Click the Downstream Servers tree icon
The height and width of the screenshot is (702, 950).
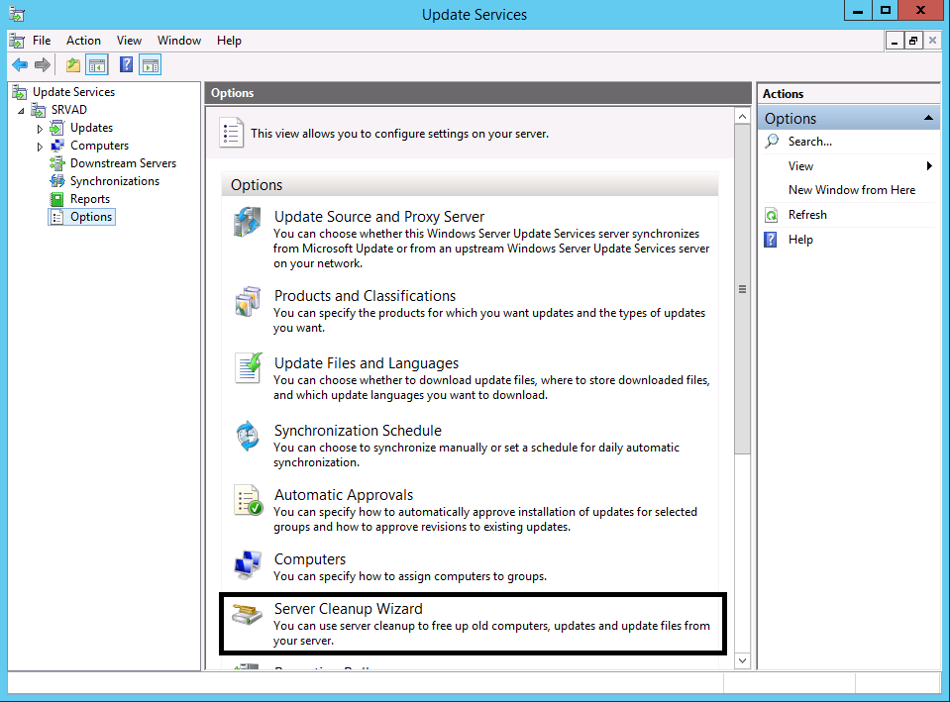tap(56, 163)
